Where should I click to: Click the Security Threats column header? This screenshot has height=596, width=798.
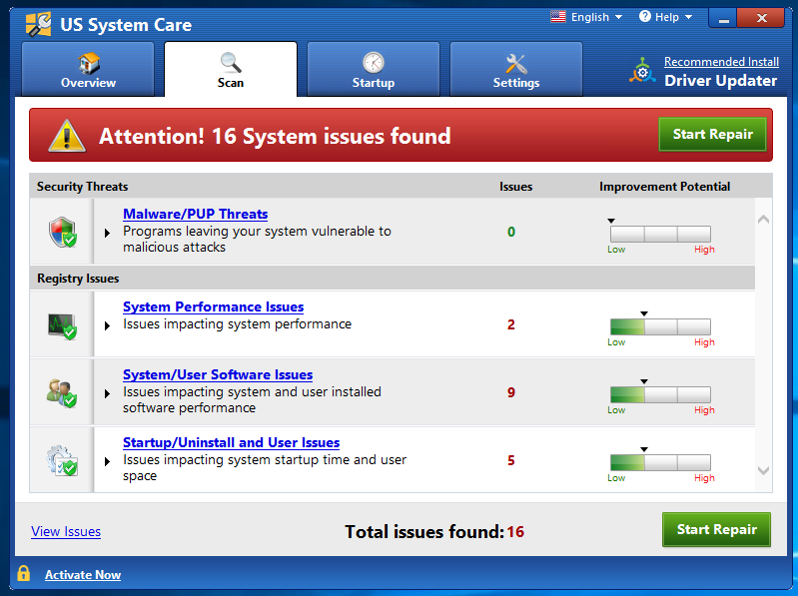[x=83, y=187]
